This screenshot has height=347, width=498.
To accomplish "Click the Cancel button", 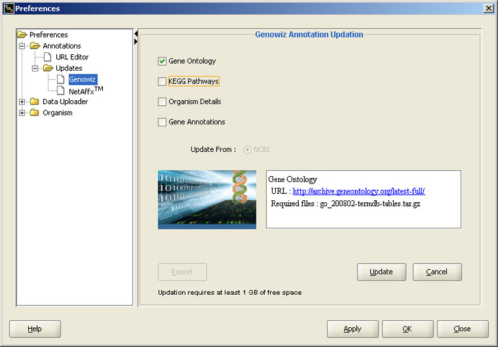I will click(437, 272).
